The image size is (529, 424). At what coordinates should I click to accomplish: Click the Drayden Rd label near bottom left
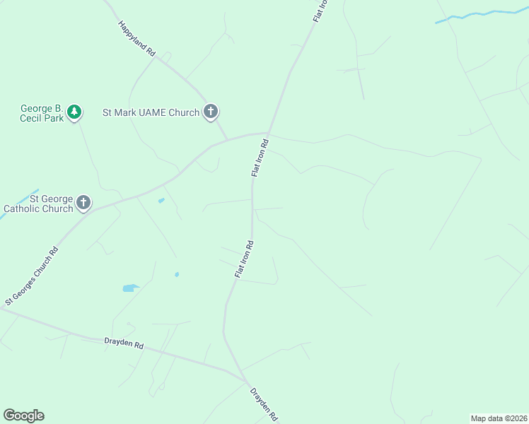tap(124, 343)
